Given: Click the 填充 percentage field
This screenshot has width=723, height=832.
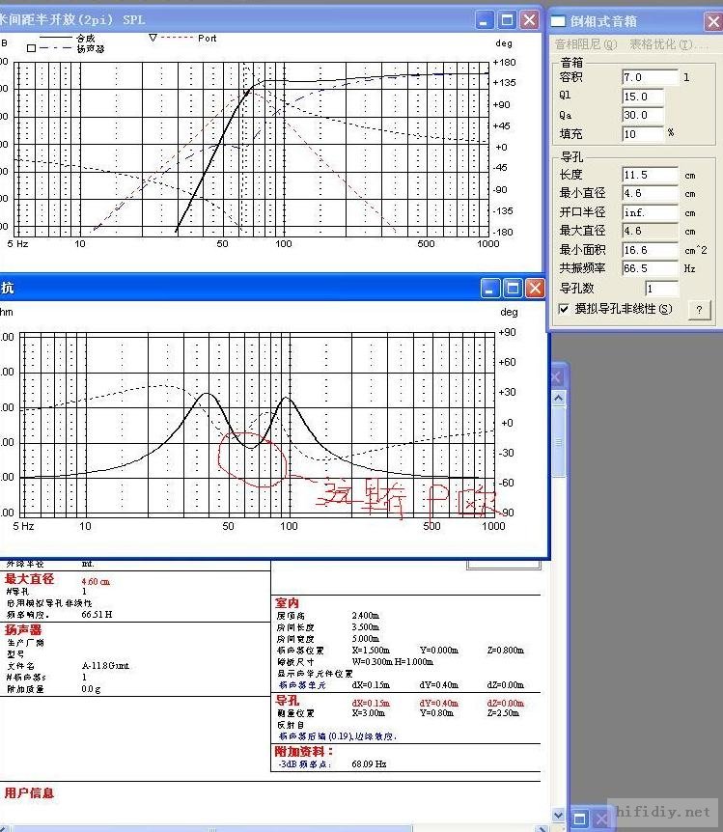Looking at the screenshot, I should (x=642, y=133).
